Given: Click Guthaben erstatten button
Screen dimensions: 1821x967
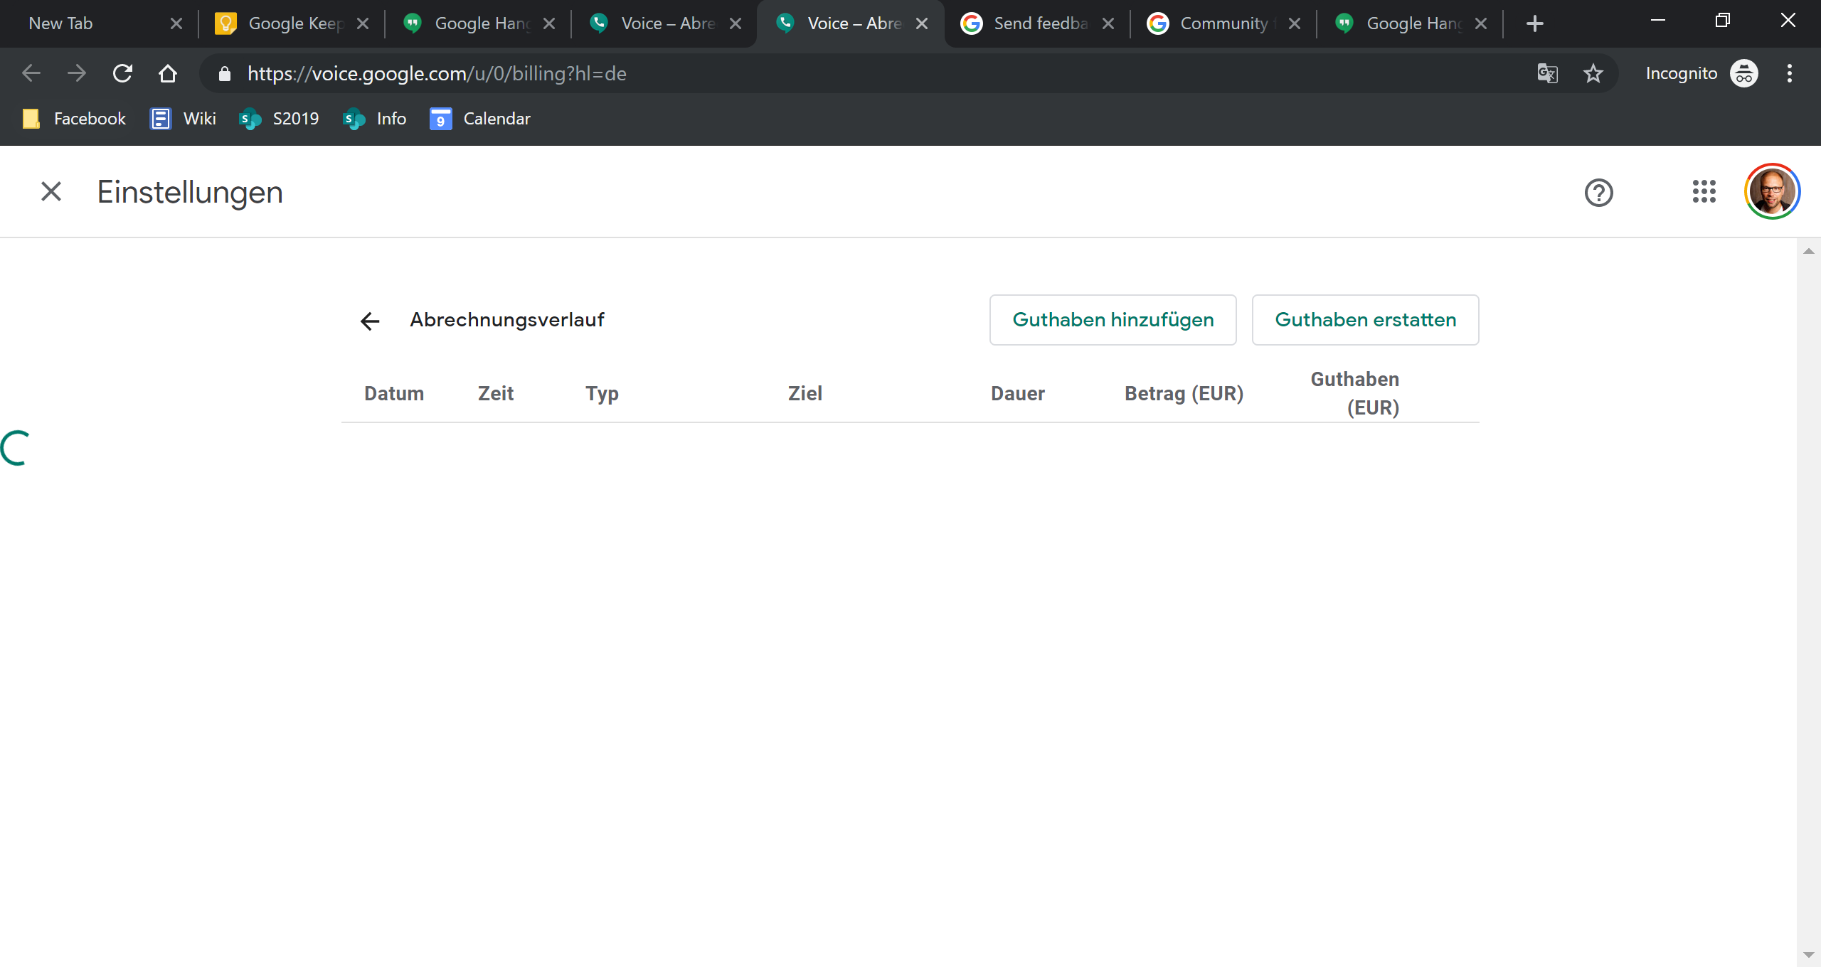Looking at the screenshot, I should tap(1365, 320).
